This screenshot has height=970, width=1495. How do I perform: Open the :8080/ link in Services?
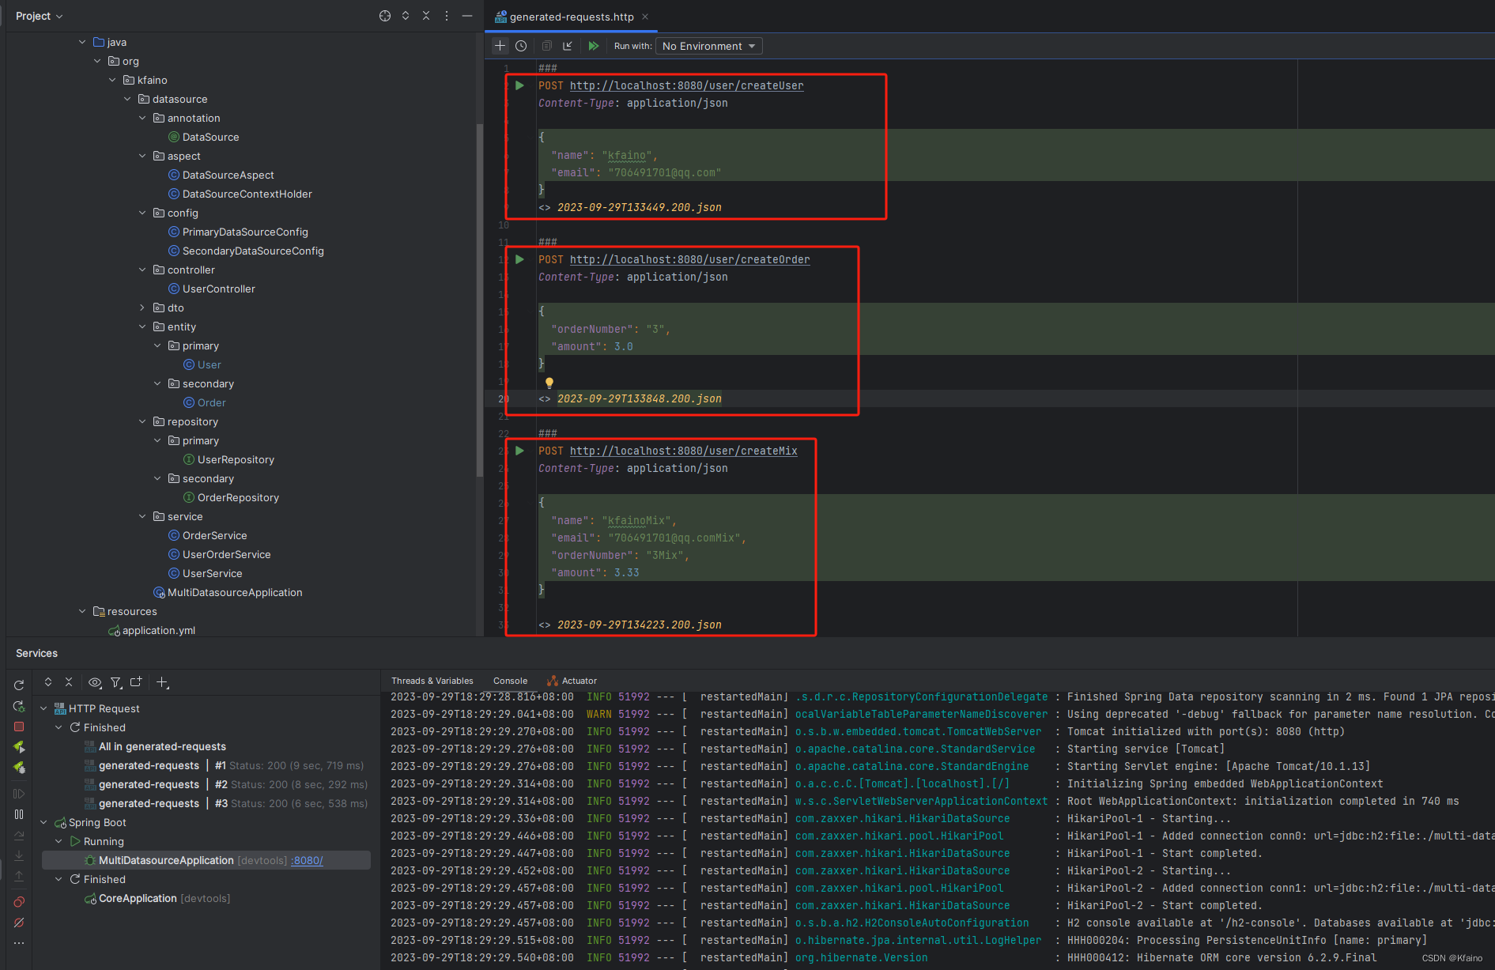[x=307, y=860]
